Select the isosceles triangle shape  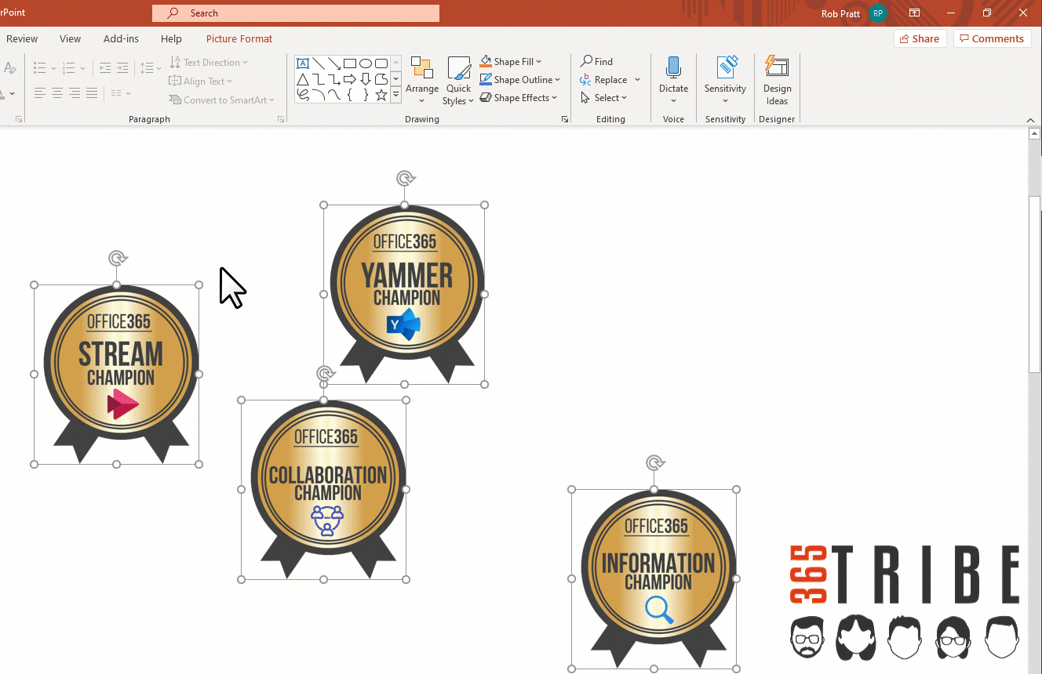click(303, 79)
